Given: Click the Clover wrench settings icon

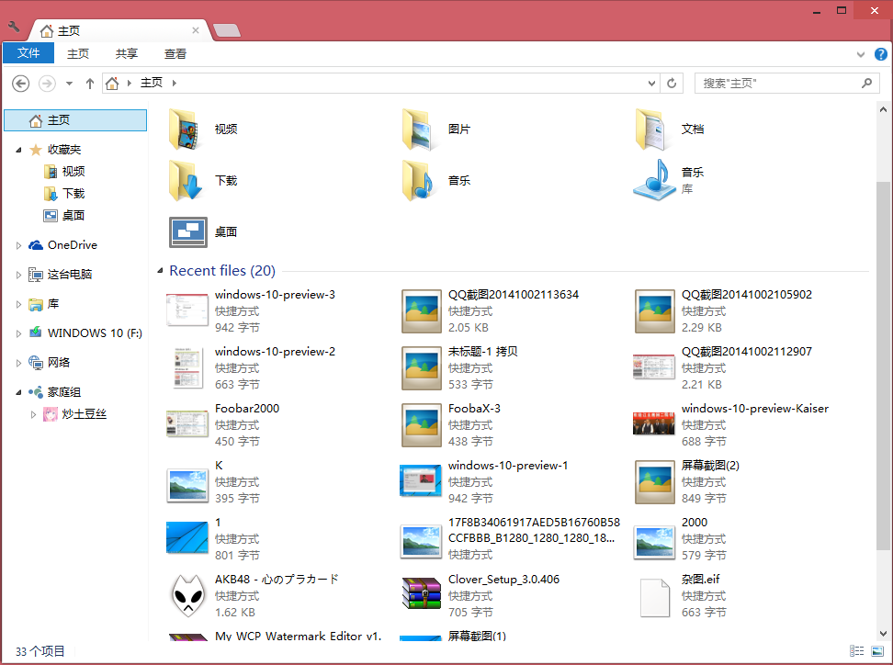Looking at the screenshot, I should coord(13,28).
